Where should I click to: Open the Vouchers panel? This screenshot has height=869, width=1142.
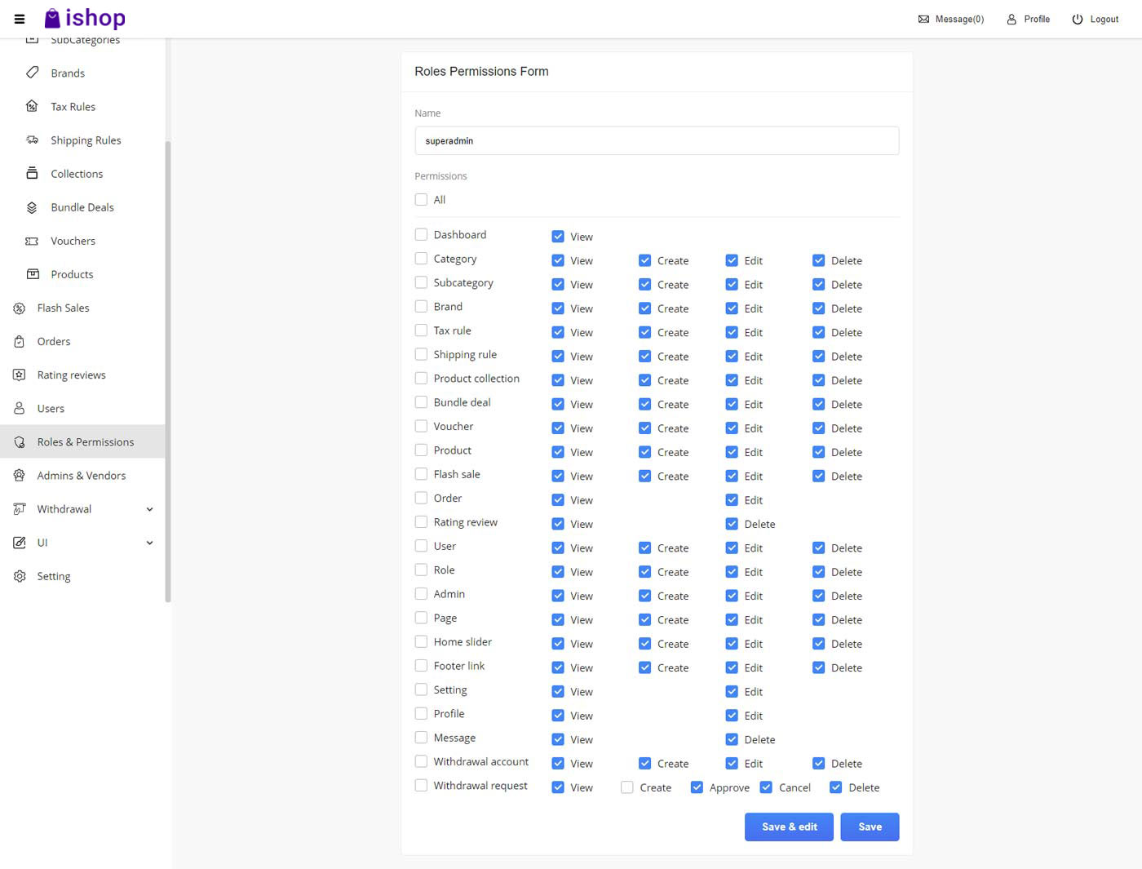(x=73, y=241)
